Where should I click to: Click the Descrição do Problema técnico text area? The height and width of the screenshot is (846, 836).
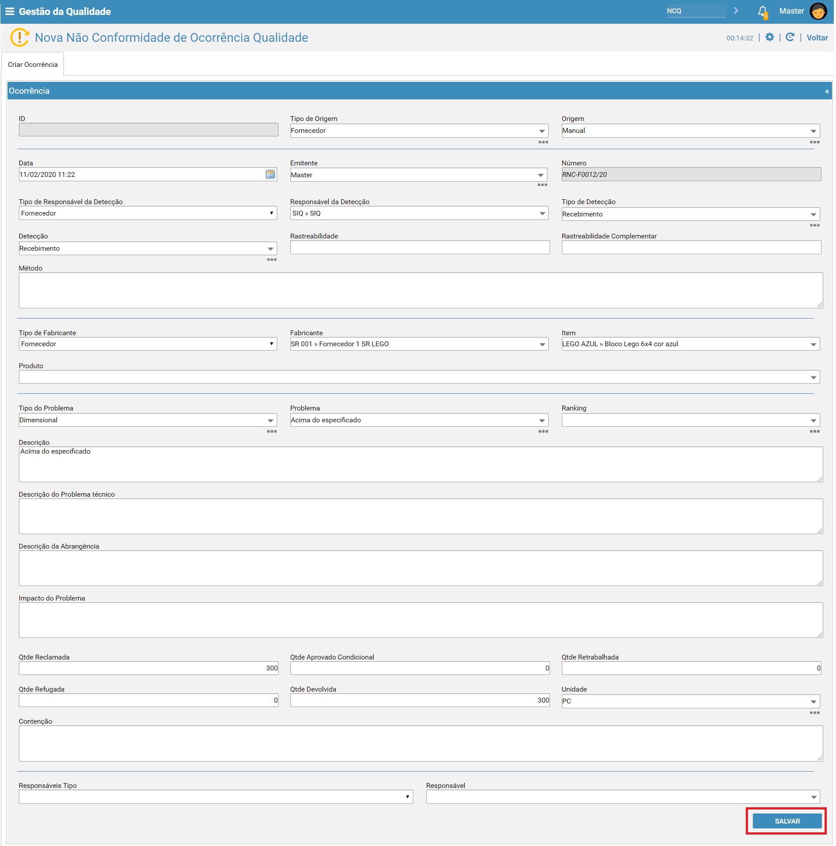click(x=421, y=516)
